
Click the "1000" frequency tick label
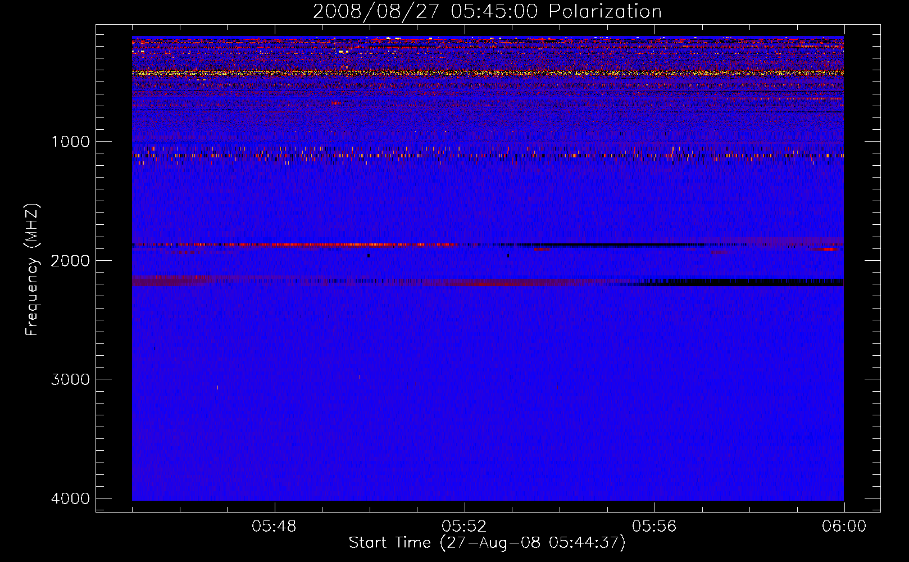tap(71, 142)
